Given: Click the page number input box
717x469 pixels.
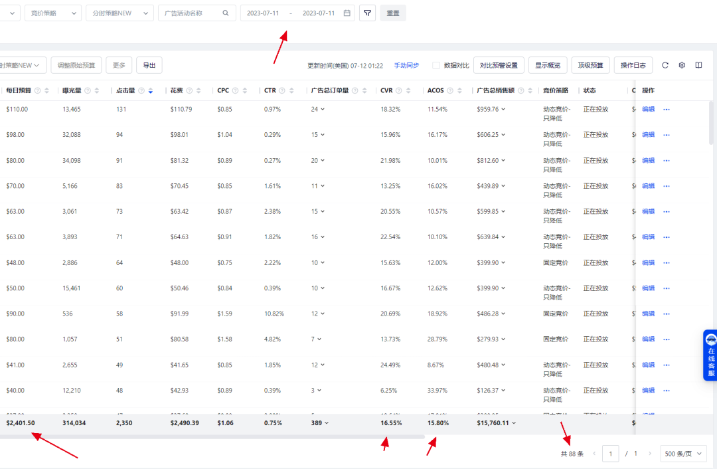Looking at the screenshot, I should 611,454.
